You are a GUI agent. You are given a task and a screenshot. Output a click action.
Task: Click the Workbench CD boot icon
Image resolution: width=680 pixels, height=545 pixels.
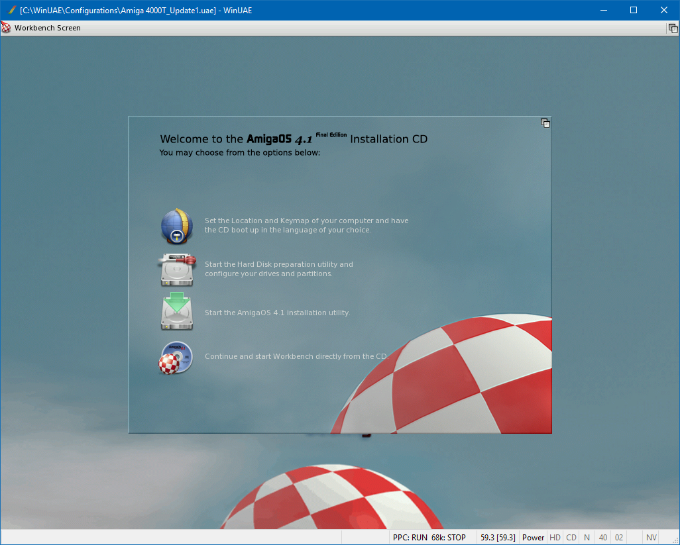click(176, 357)
